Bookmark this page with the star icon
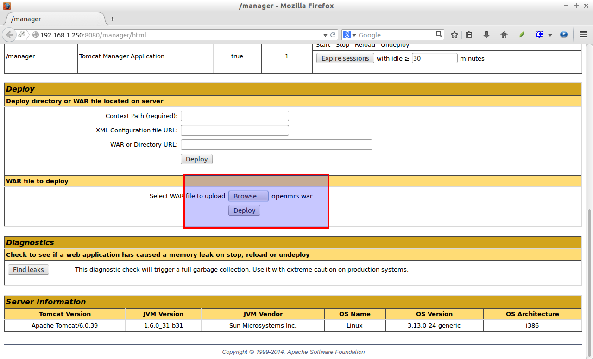The height and width of the screenshot is (359, 593). (x=454, y=35)
